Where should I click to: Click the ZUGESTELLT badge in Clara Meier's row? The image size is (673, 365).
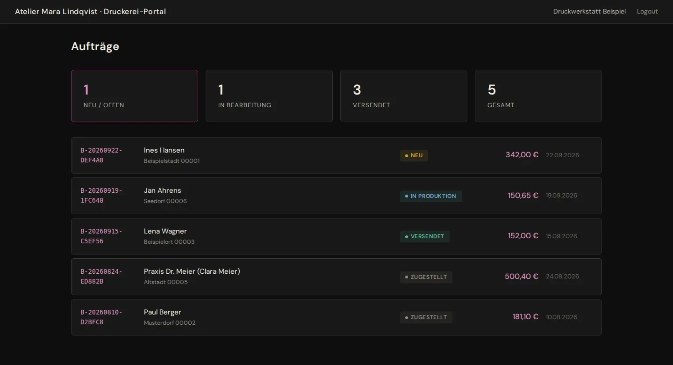click(x=426, y=277)
